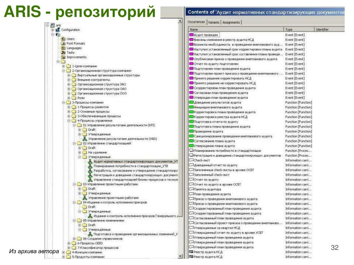Expand folder Внешние контрагенты
Image resolution: width=354 pixels, height=265 pixels.
coord(69,80)
